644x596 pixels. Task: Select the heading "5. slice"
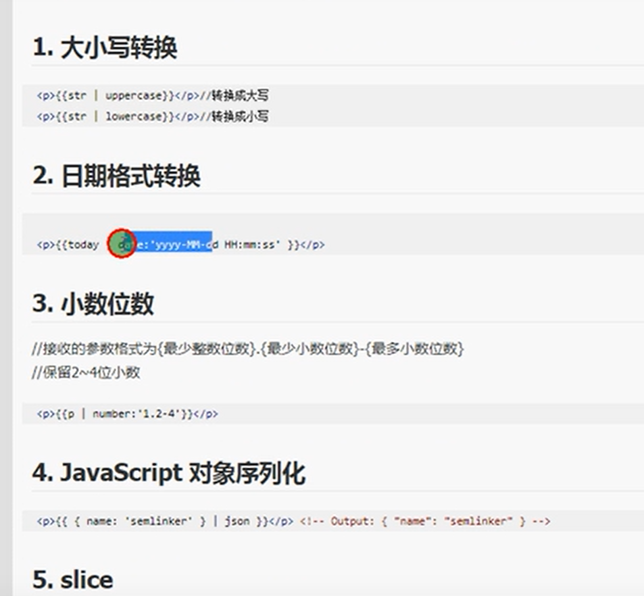(x=73, y=580)
